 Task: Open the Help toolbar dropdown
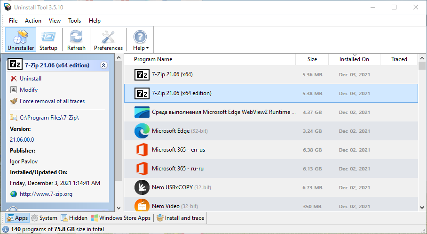[140, 40]
